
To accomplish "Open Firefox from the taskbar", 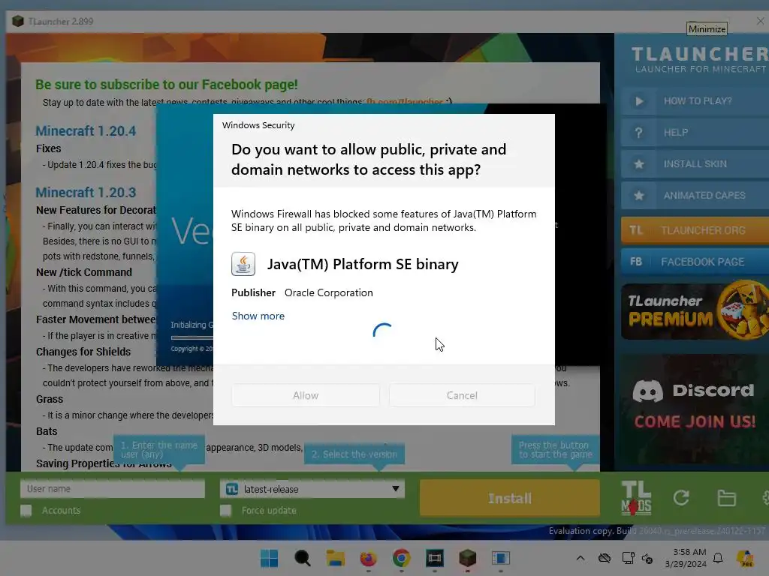I will tap(368, 558).
